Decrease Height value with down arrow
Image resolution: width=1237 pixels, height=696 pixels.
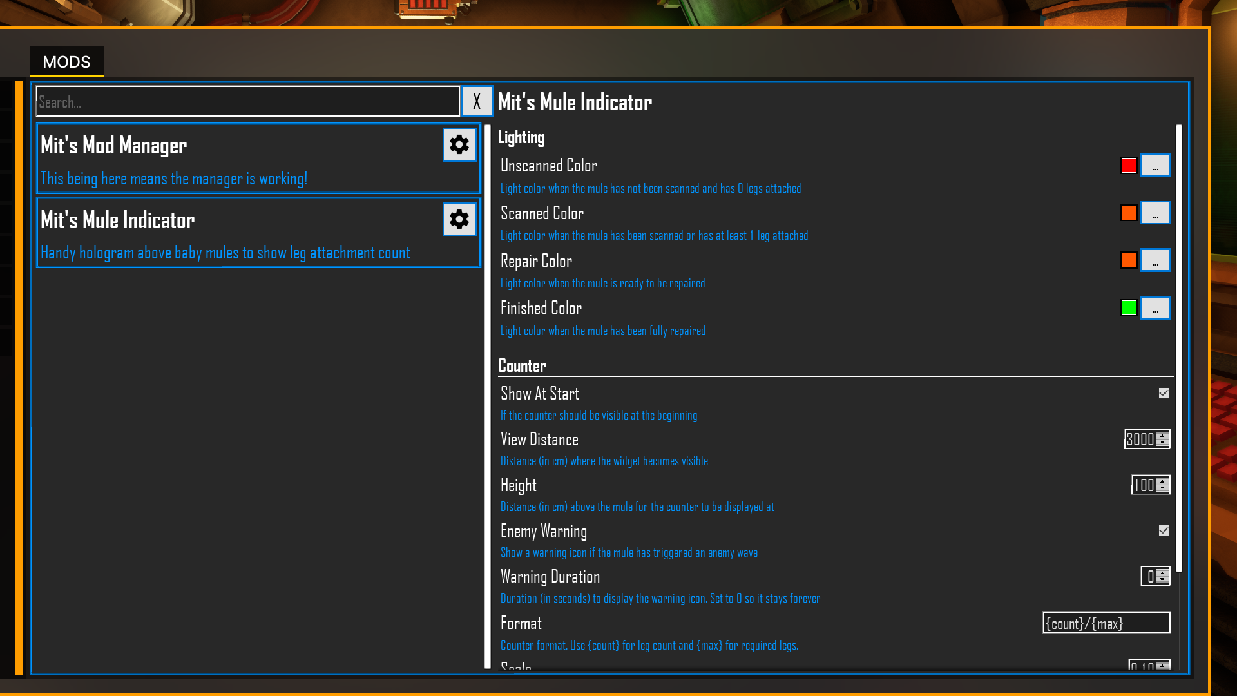click(x=1162, y=488)
